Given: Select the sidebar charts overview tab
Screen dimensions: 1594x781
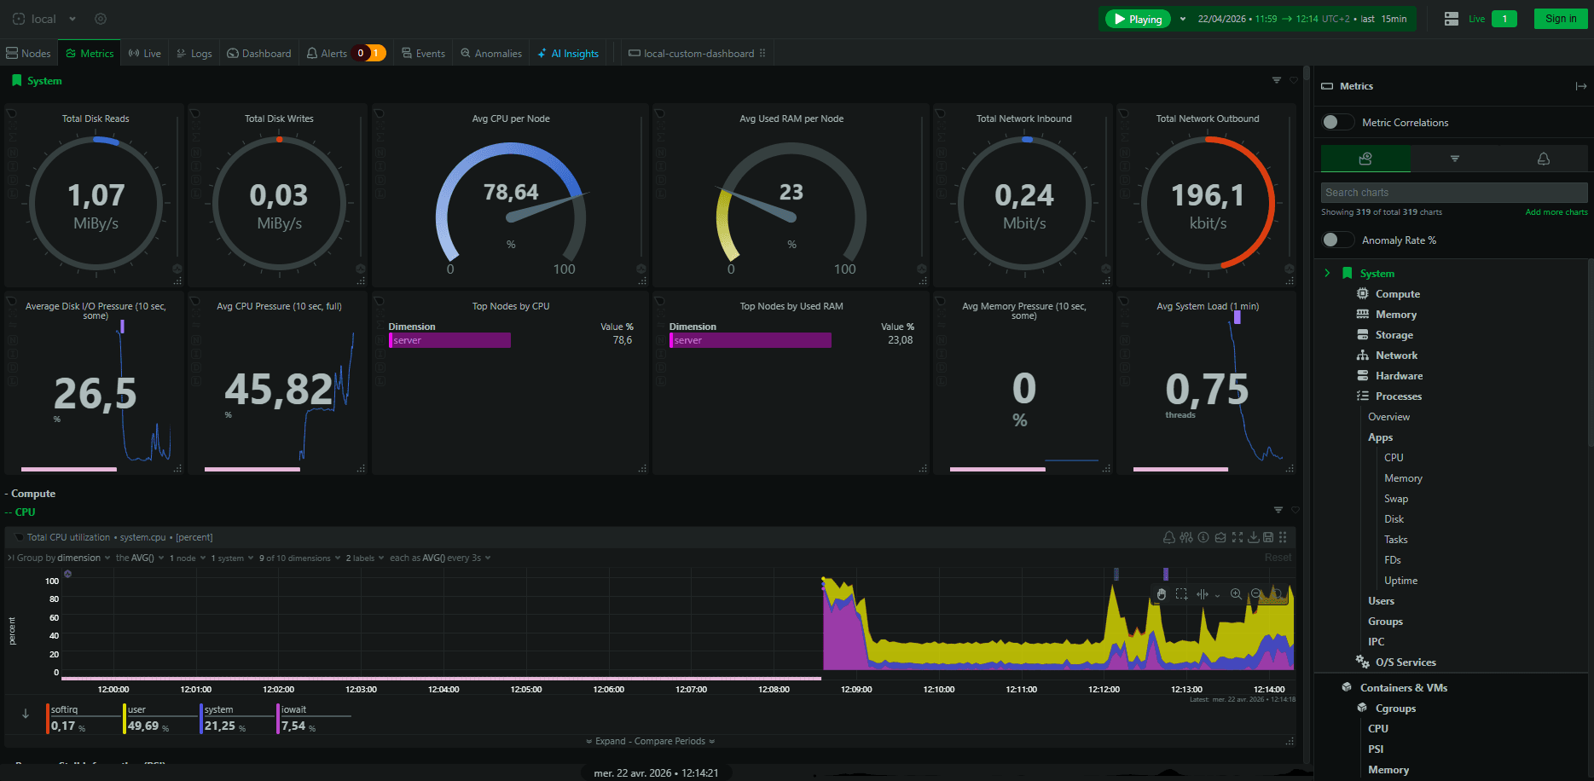Looking at the screenshot, I should [1365, 159].
